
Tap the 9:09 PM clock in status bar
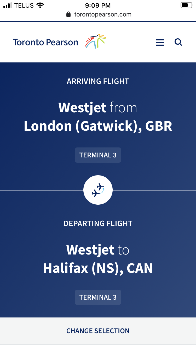point(98,5)
